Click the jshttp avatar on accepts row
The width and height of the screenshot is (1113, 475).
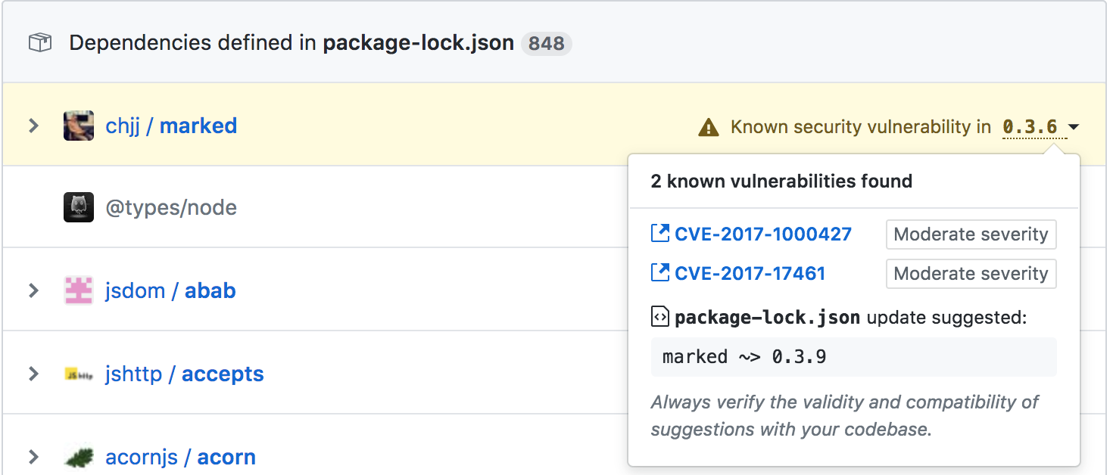(78, 373)
